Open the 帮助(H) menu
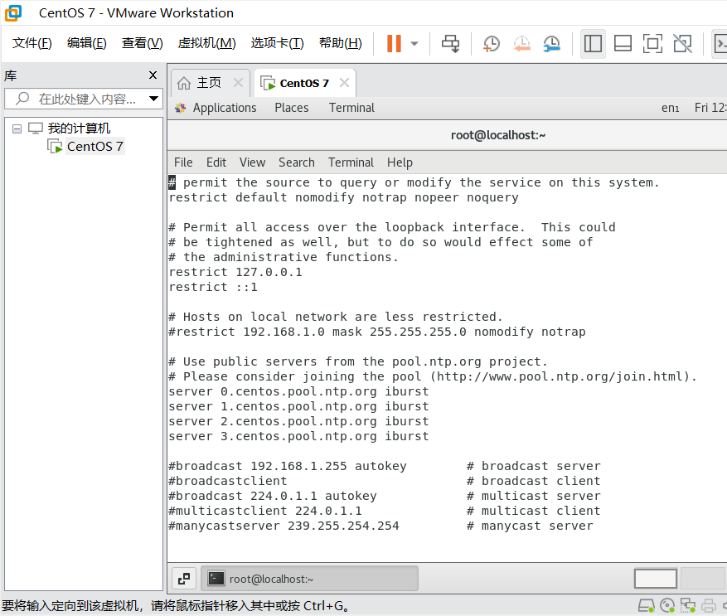Viewport: 727px width, 616px height. coord(341,43)
